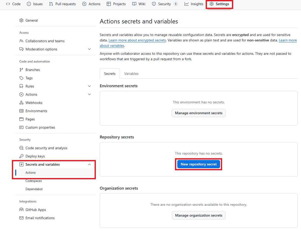Click the 'Repository secrets' section heading
The image size is (301, 231).
[117, 137]
